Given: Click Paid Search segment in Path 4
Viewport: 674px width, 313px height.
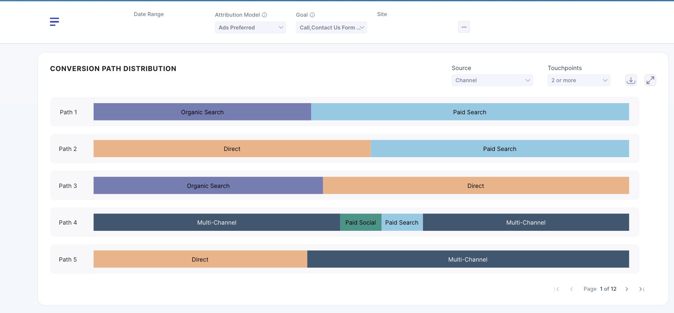Looking at the screenshot, I should [x=402, y=223].
